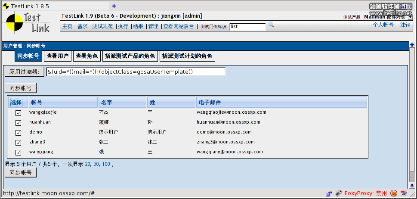
Task: Open the 测试产品 Mailman product dropdown
Action: (388, 17)
